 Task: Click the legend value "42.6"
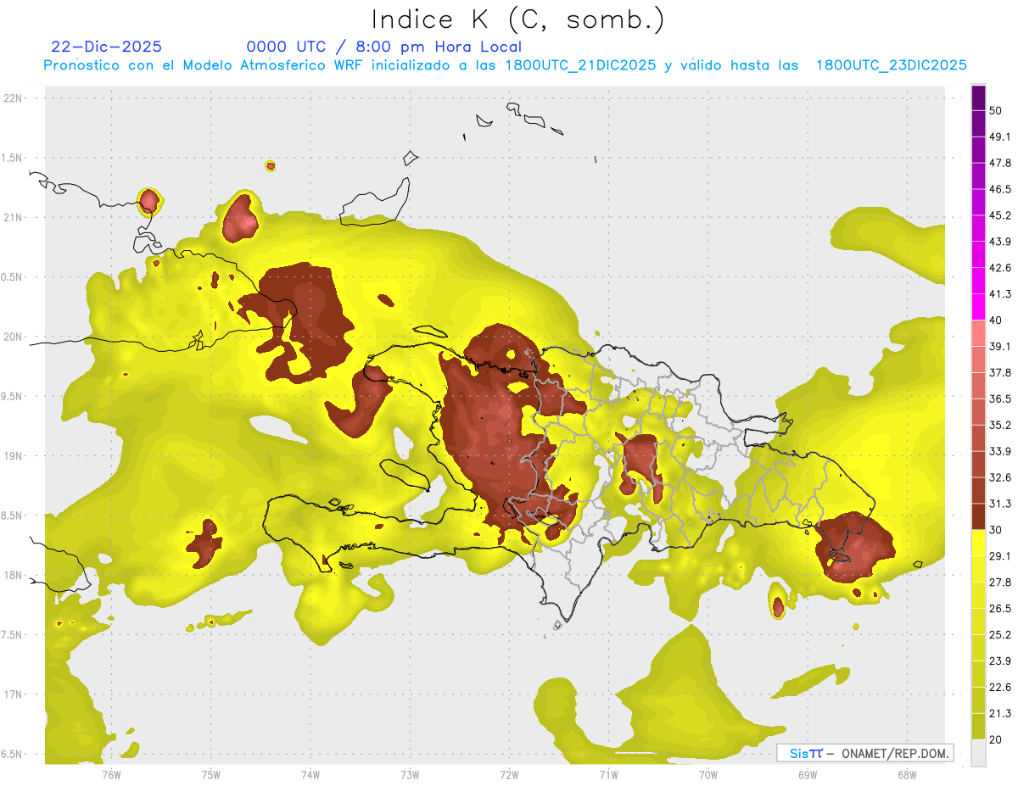point(1000,268)
